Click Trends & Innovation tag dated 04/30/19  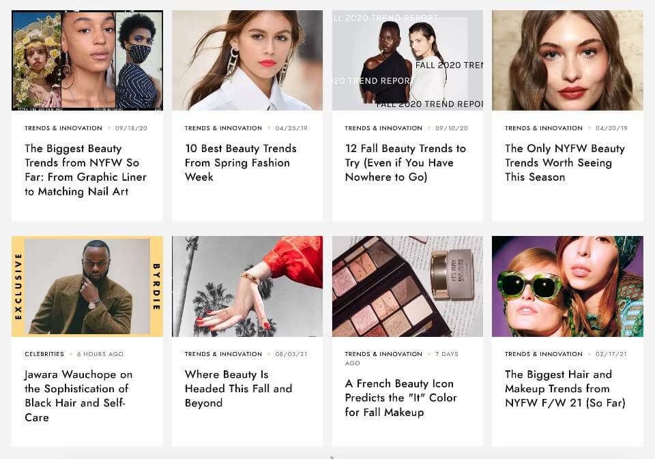tap(544, 128)
